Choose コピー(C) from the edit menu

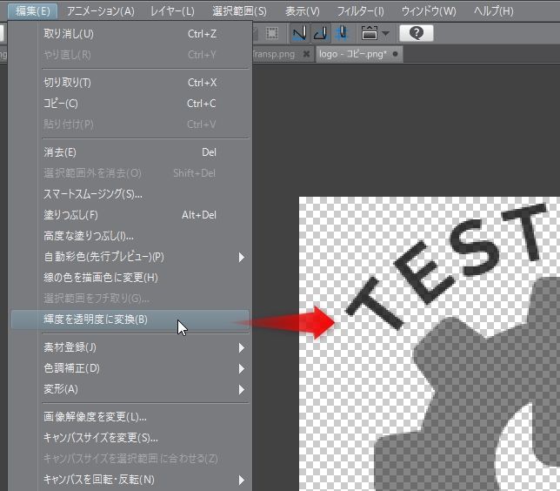(130, 104)
